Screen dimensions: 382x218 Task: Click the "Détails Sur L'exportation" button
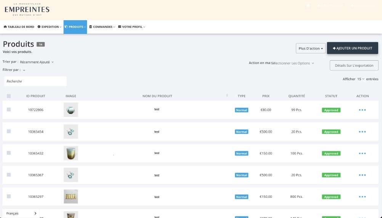click(x=354, y=66)
